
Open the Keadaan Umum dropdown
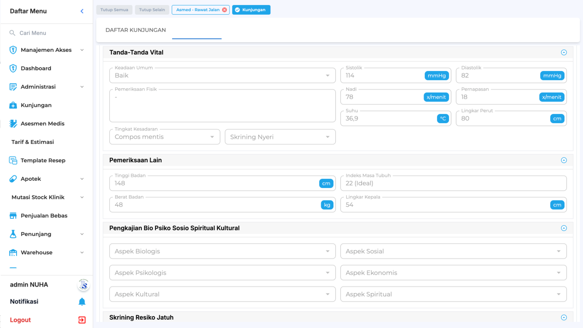click(222, 75)
